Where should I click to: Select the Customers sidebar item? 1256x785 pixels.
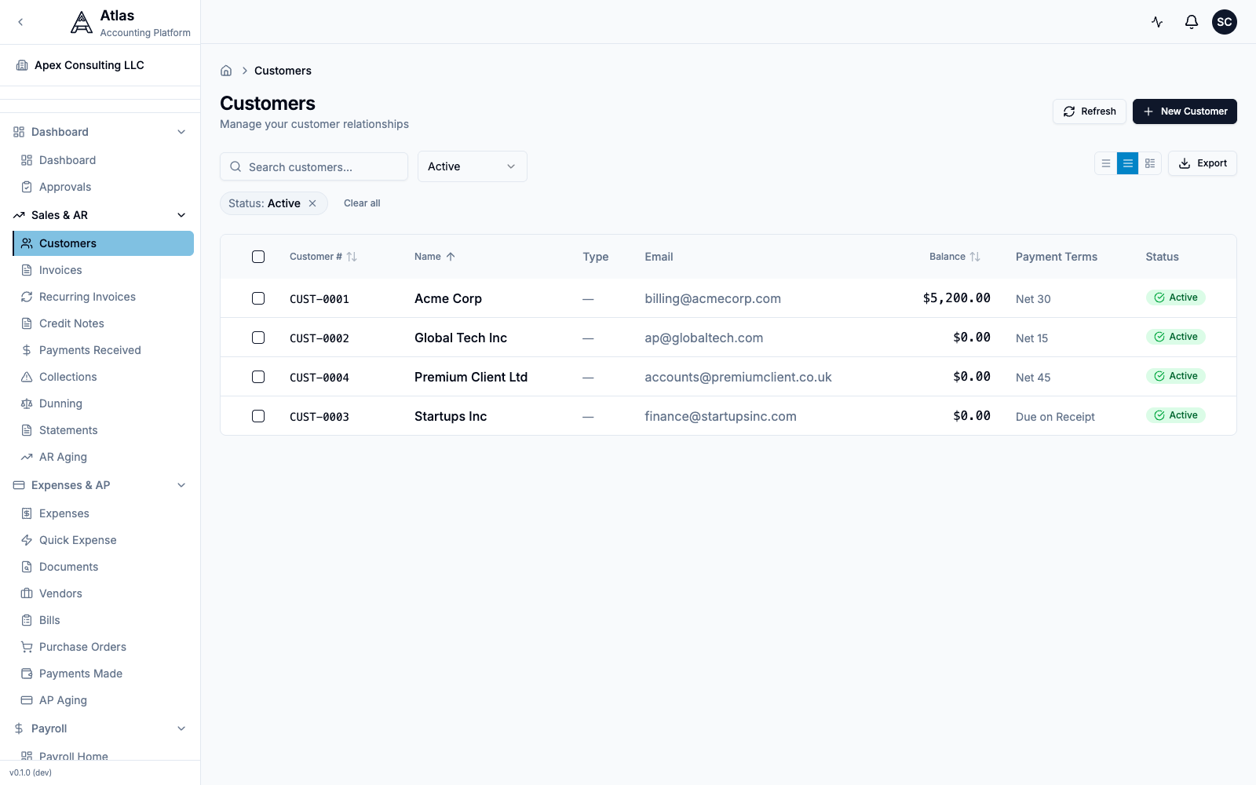tap(103, 243)
